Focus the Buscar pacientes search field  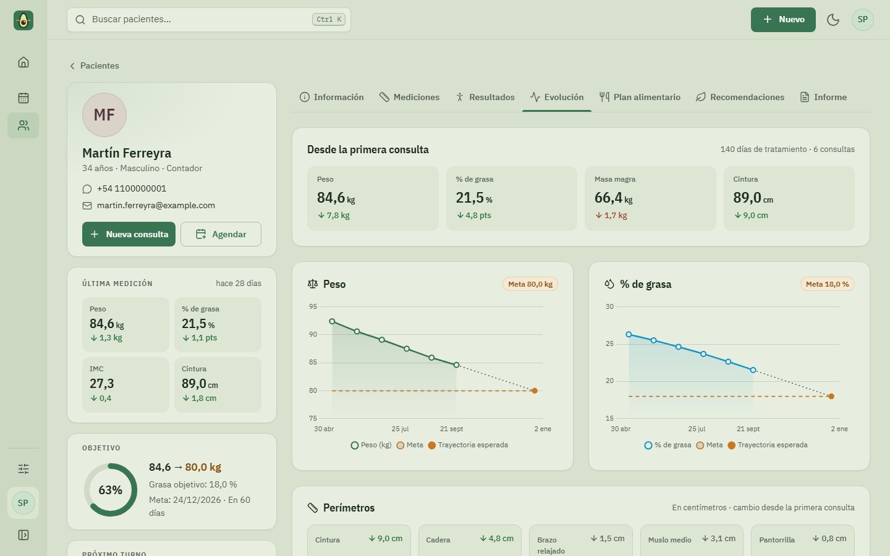coord(209,20)
